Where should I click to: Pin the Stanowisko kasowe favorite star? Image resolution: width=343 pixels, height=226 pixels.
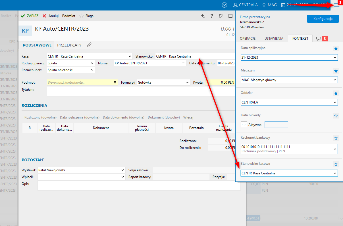point(336,164)
